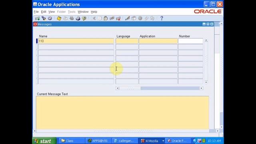
Task: Click the Attachments paperclip icon
Action: click(x=146, y=18)
